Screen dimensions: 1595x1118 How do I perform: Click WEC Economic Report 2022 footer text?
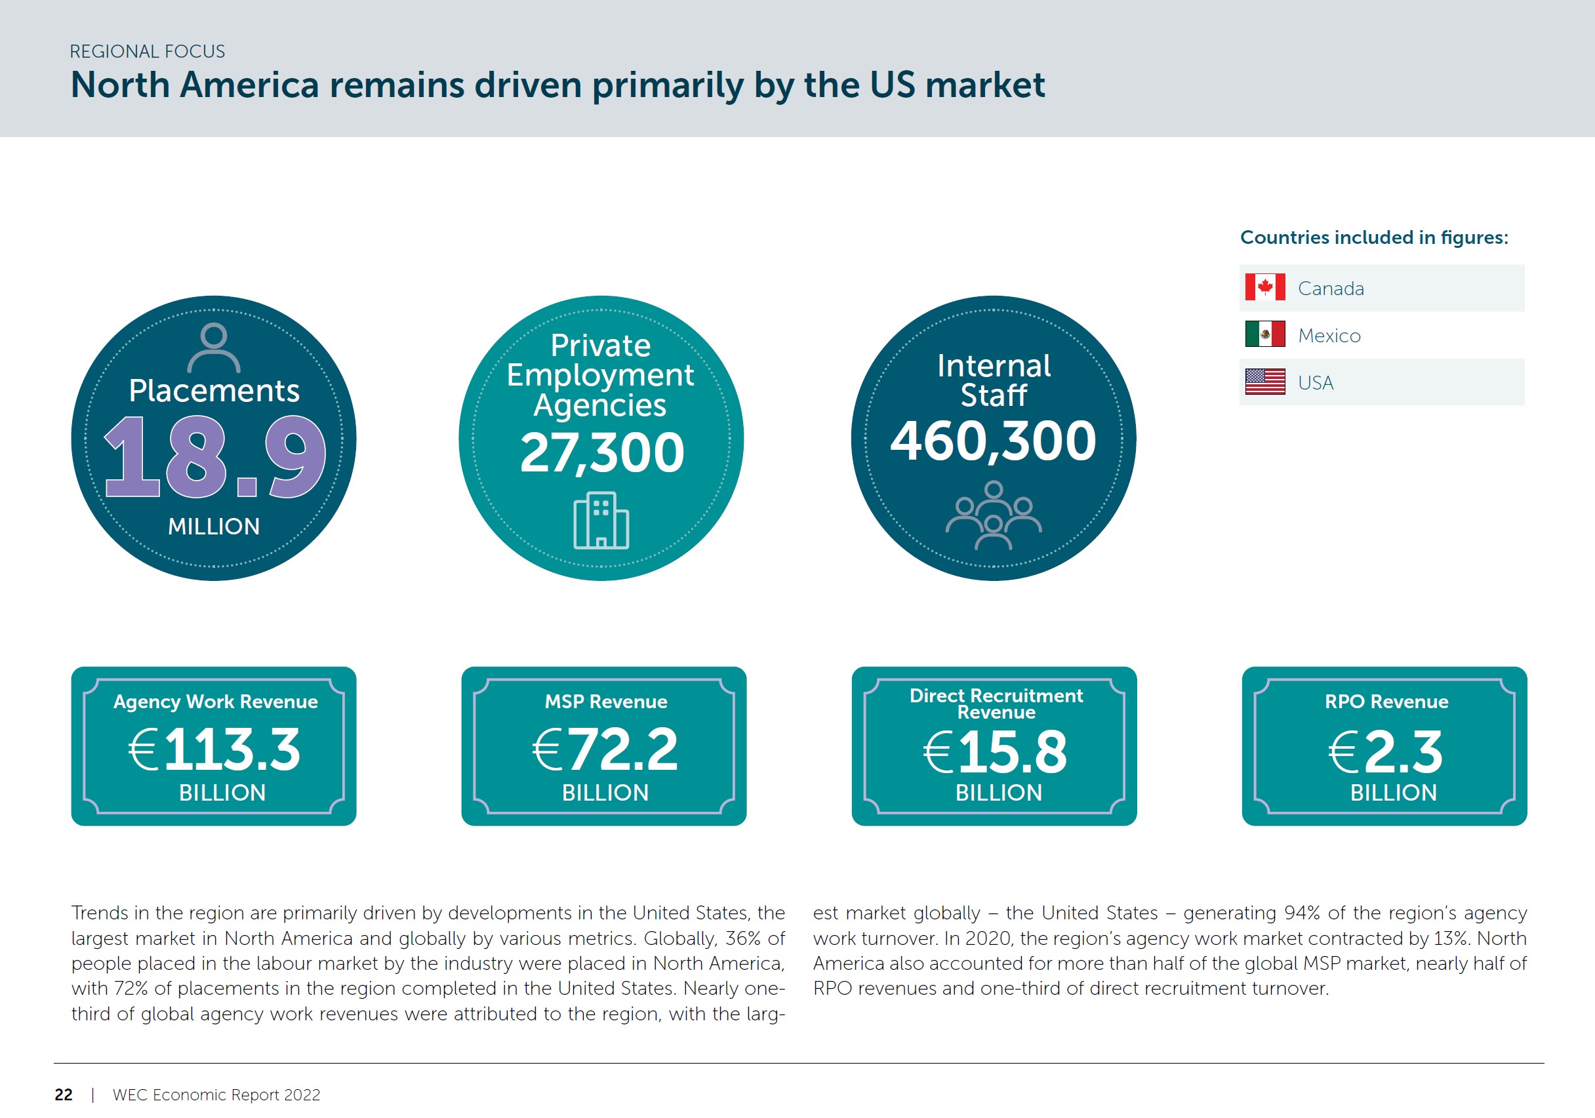click(x=216, y=1094)
